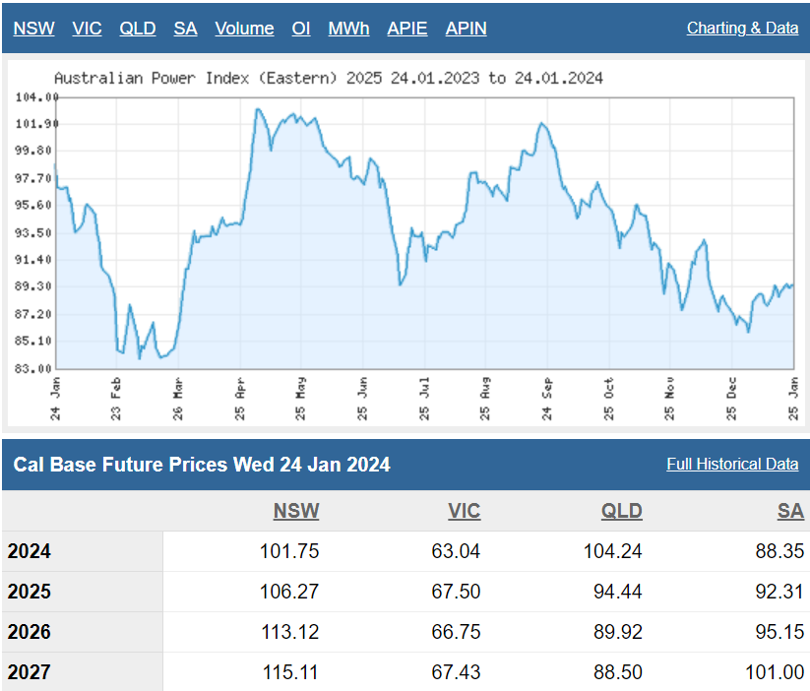Screen dimensions: 810x691
Task: Open Full Historical Data link
Action: pyautogui.click(x=731, y=465)
